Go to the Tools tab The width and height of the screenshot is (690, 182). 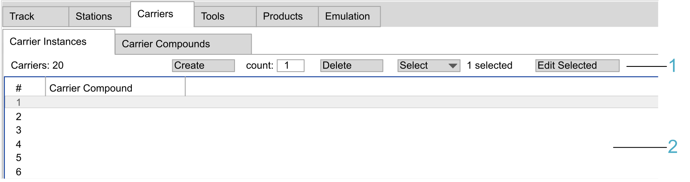tap(225, 17)
